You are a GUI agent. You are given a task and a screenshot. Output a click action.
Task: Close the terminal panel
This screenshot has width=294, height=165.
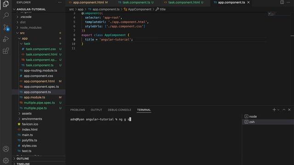coord(289,110)
